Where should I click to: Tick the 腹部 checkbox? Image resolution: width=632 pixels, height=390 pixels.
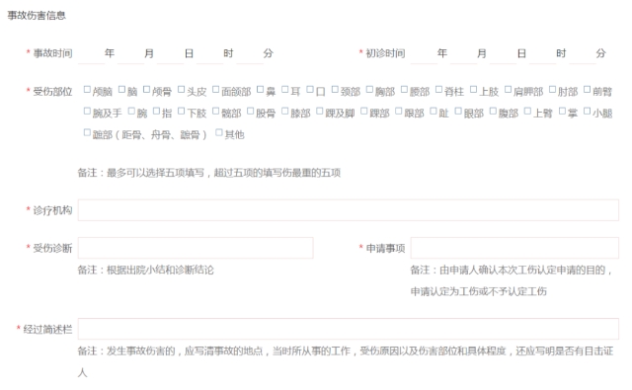pos(493,111)
